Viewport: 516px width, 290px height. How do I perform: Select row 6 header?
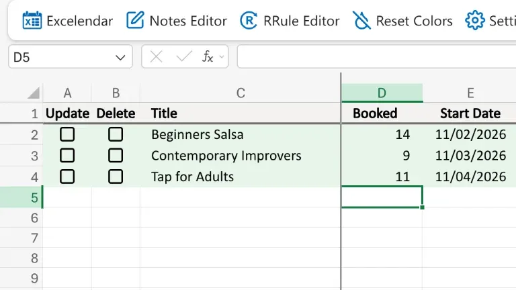(x=21, y=217)
